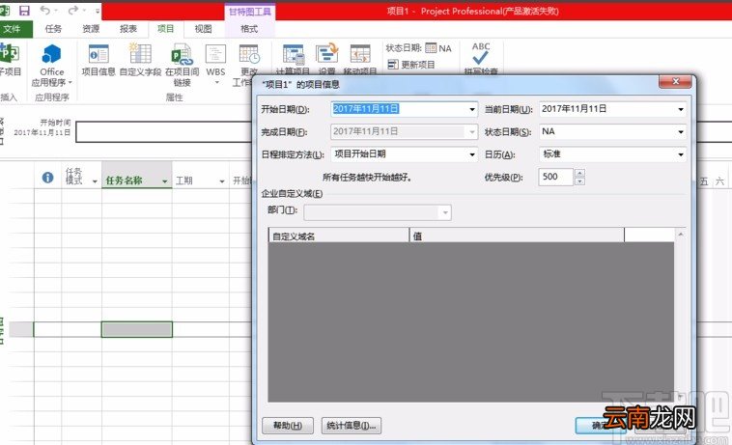Click the start date text field
The width and height of the screenshot is (732, 445).
(x=400, y=109)
